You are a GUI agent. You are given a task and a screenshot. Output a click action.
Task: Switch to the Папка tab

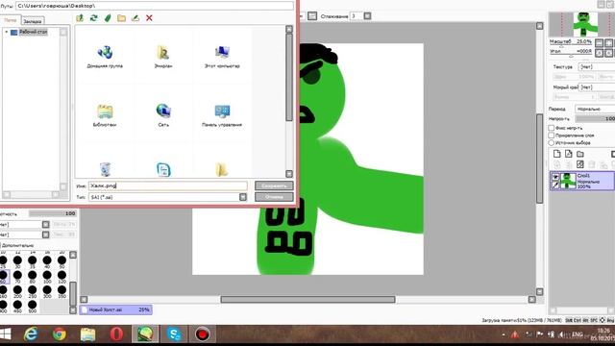11,20
